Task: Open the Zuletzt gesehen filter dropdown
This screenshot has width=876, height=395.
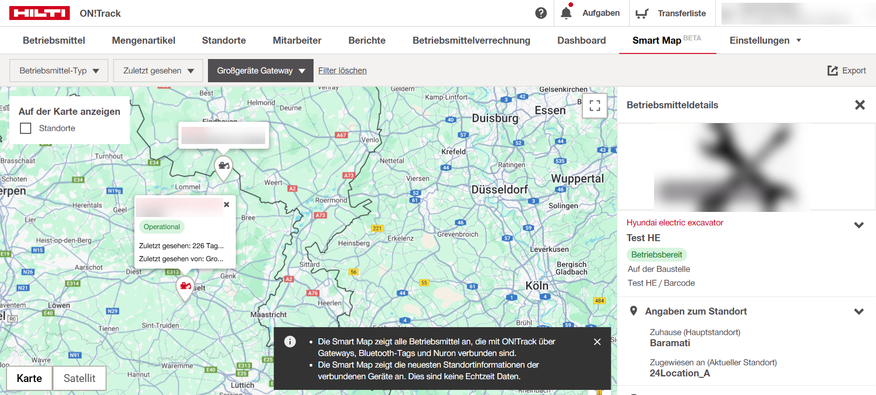Action: point(158,71)
